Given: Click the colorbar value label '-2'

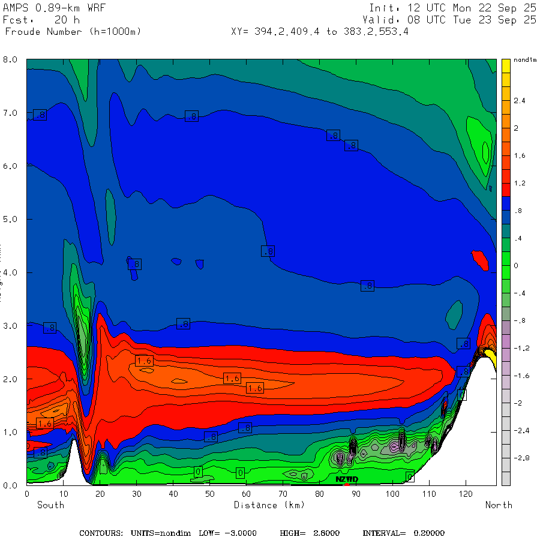Looking at the screenshot, I should pos(518,403).
